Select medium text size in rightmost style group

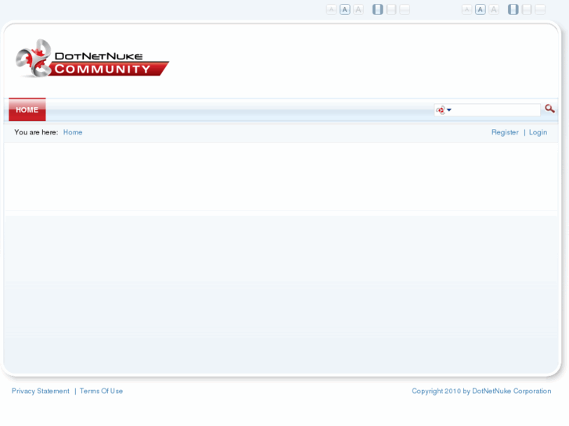tap(481, 9)
